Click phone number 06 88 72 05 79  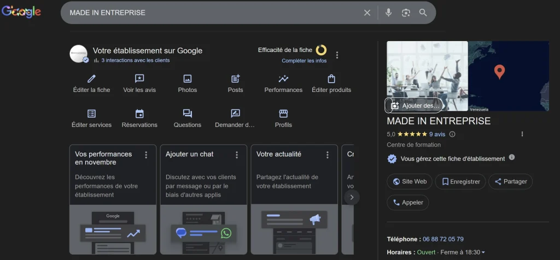pyautogui.click(x=443, y=239)
